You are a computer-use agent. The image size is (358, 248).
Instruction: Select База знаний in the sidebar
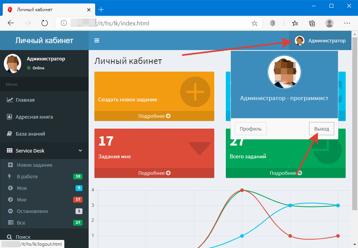pos(30,134)
